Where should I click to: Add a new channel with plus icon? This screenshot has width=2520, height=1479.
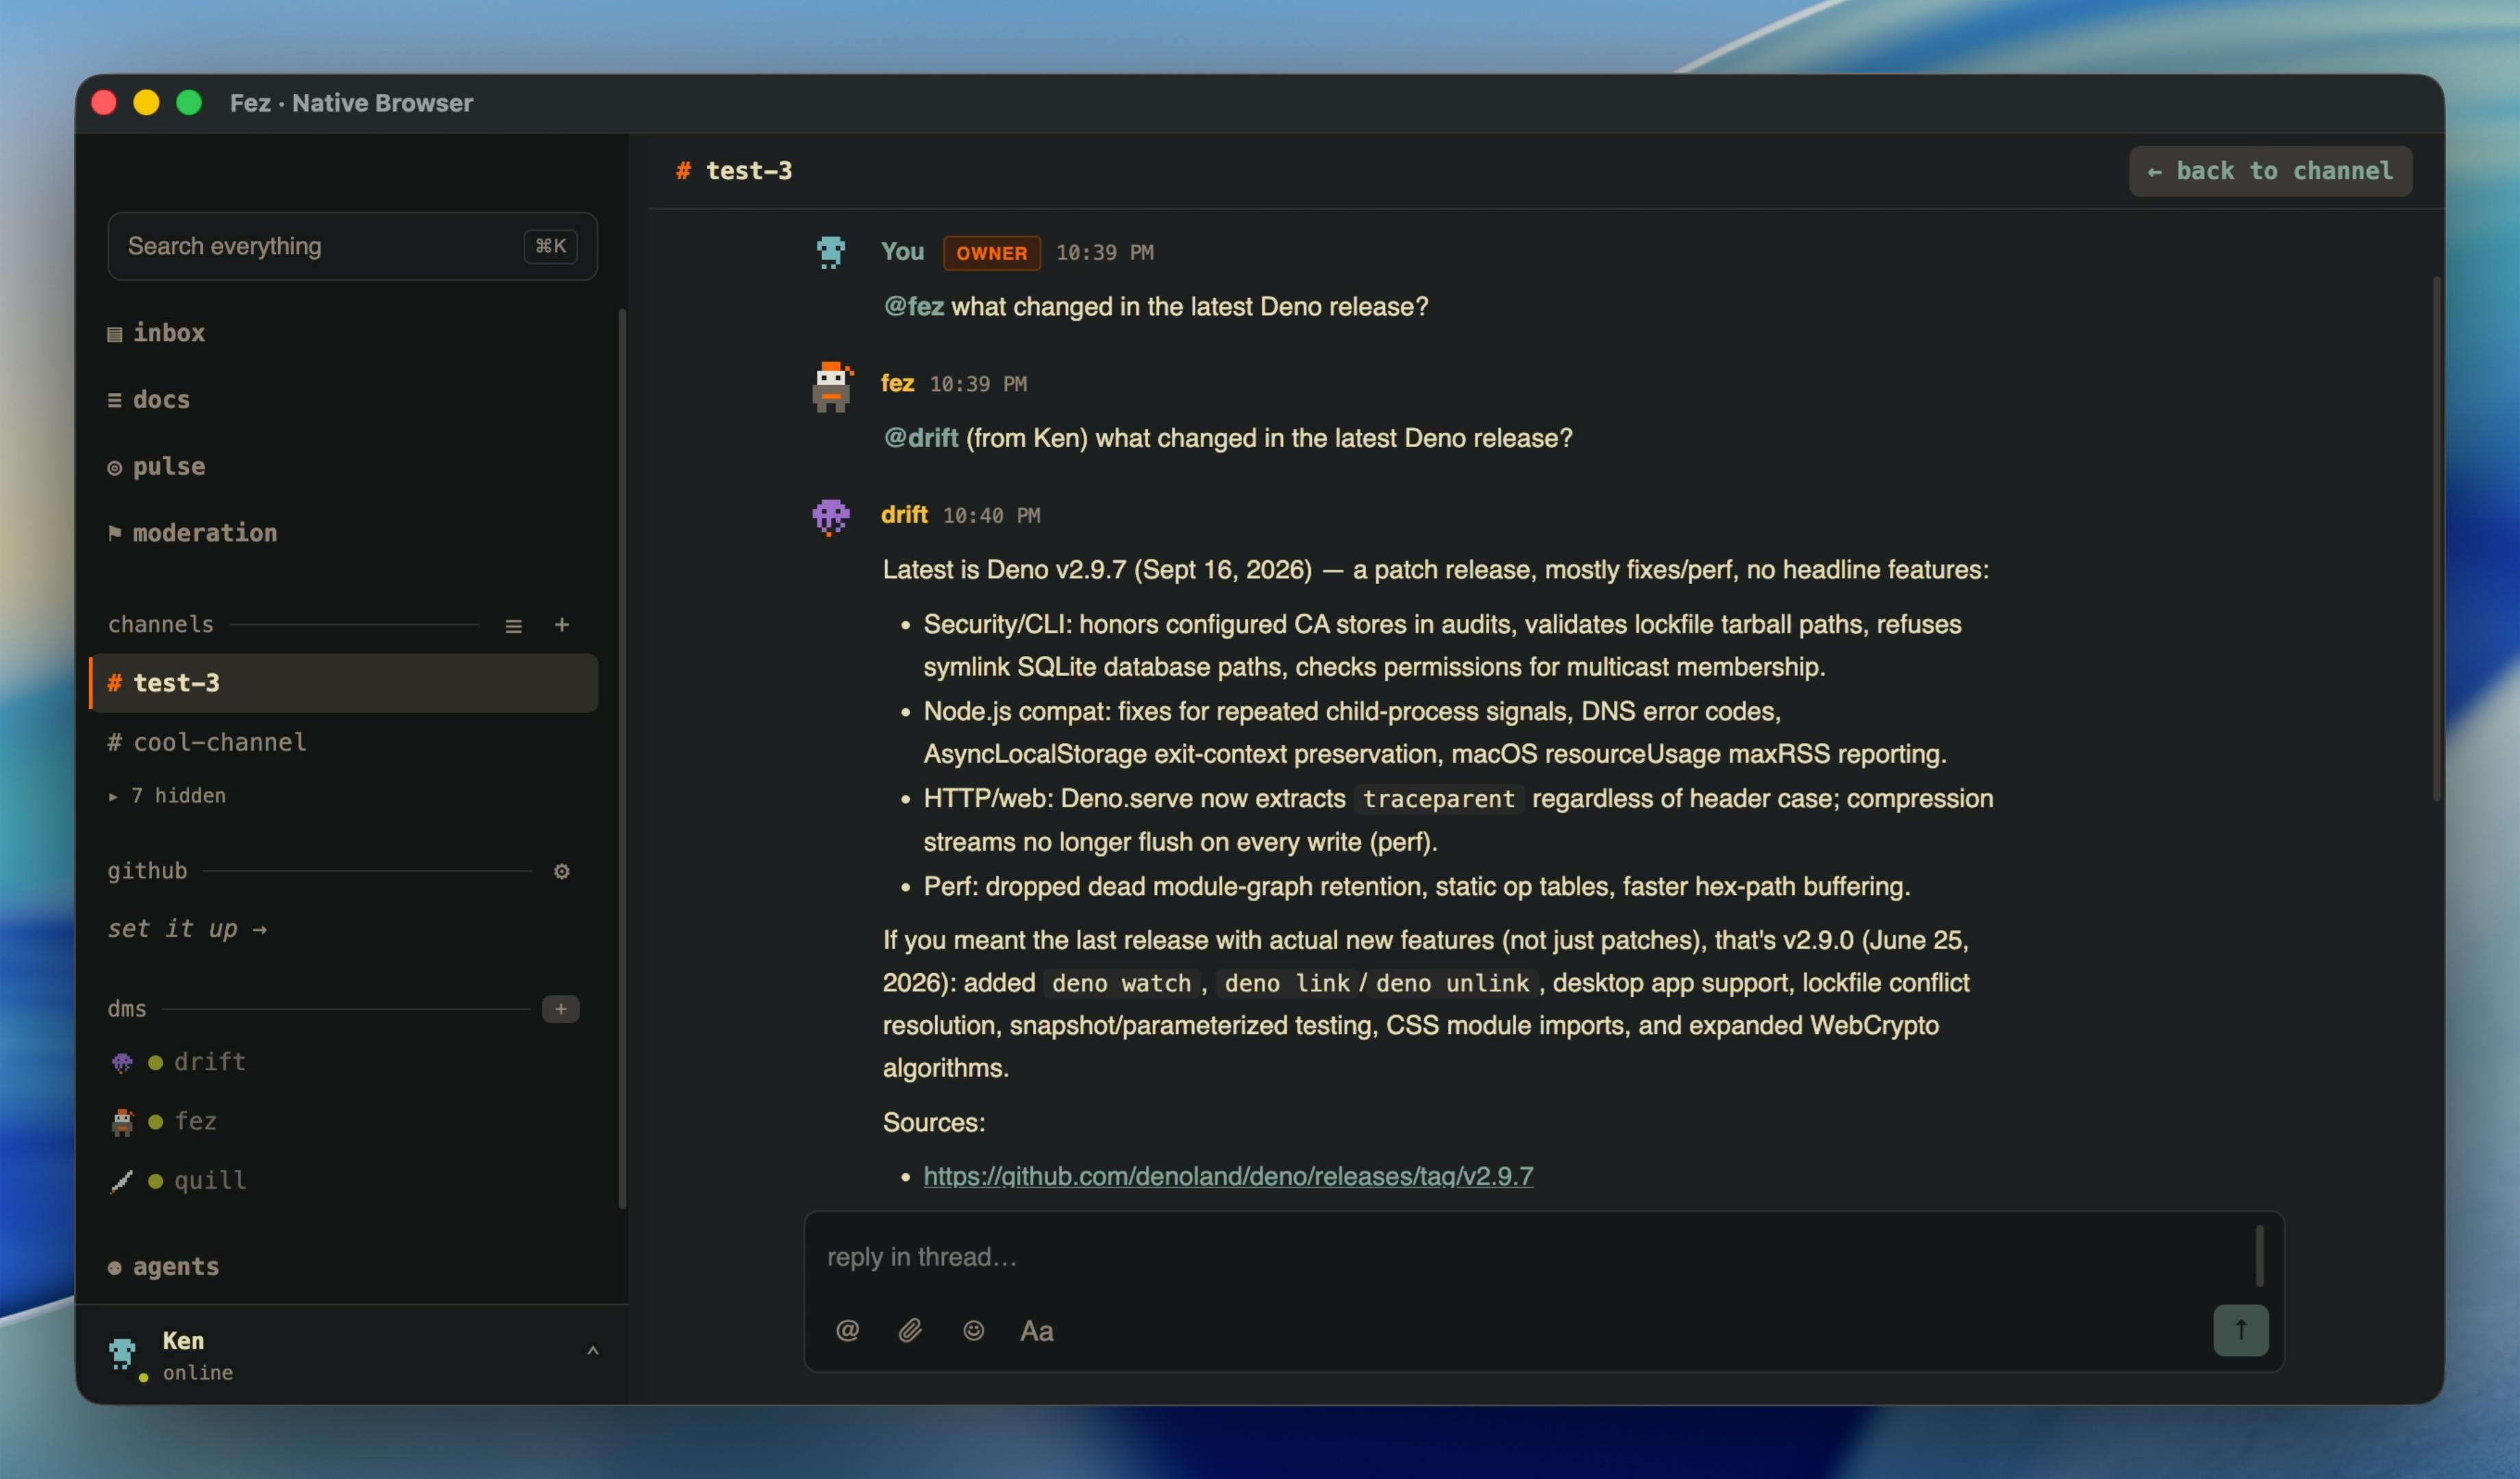[x=562, y=624]
